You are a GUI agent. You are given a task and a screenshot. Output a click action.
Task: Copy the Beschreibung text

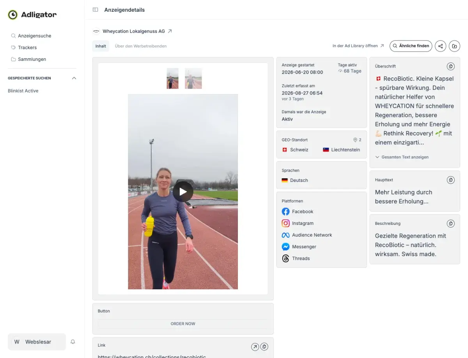tap(450, 224)
